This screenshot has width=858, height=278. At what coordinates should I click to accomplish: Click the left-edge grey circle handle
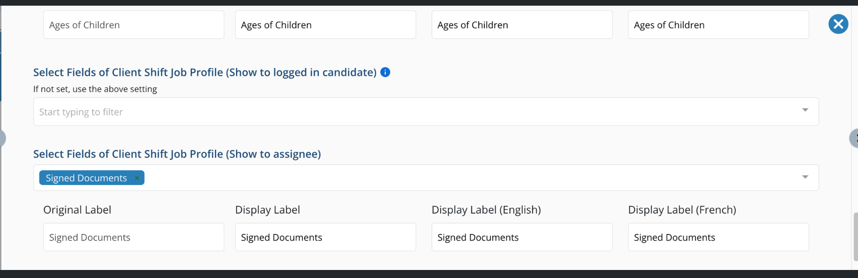[2, 138]
